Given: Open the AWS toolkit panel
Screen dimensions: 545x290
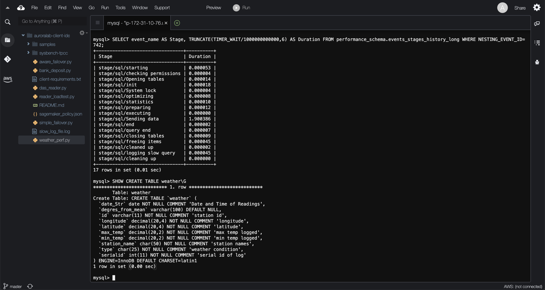Looking at the screenshot, I should (8, 79).
